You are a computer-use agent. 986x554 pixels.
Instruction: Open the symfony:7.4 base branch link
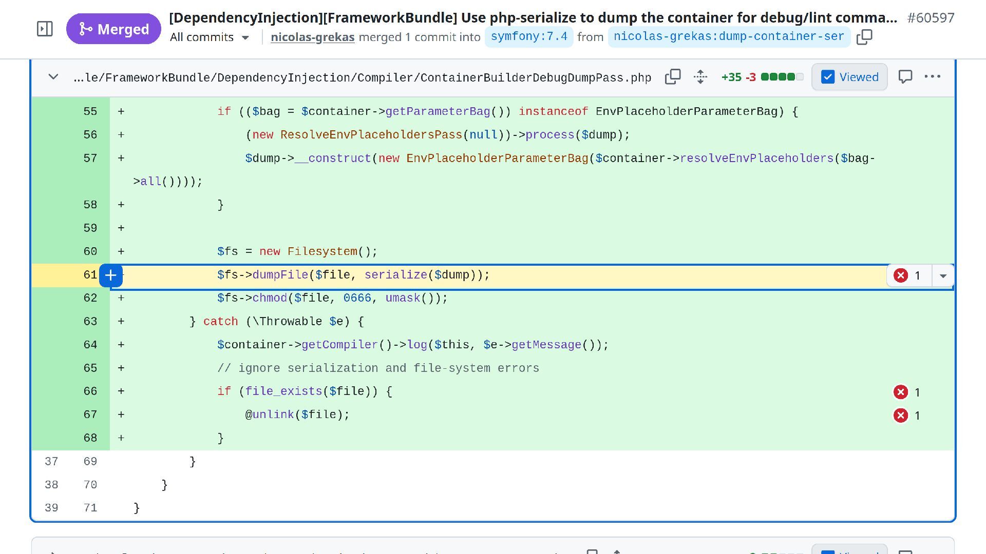[528, 37]
